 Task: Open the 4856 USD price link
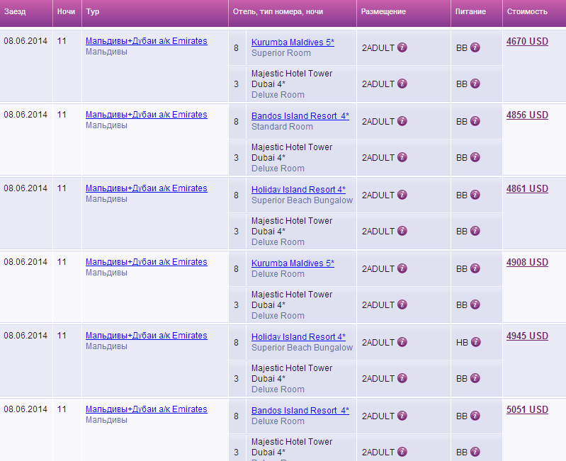(527, 115)
